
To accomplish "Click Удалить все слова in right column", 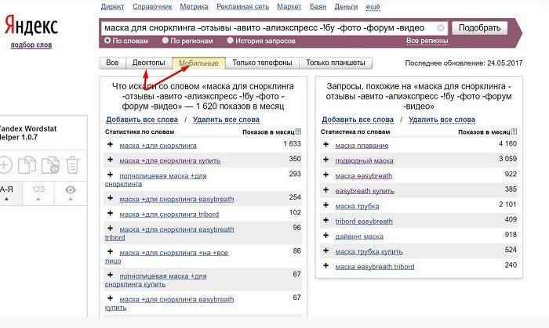I will click(442, 120).
